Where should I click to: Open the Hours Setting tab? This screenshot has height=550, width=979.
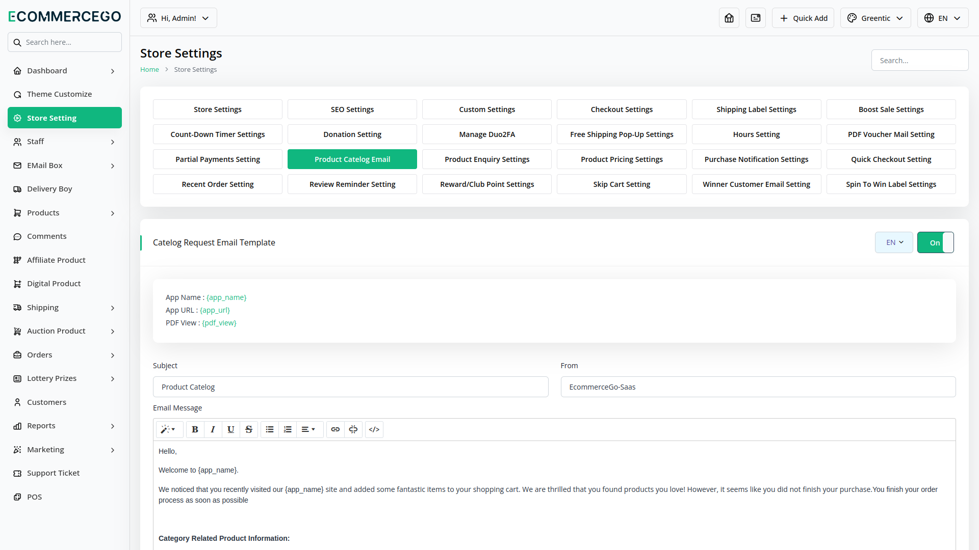click(x=756, y=134)
